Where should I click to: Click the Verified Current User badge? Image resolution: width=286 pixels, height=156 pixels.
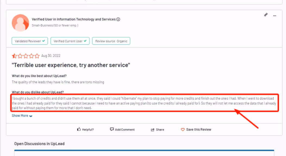pyautogui.click(x=70, y=41)
